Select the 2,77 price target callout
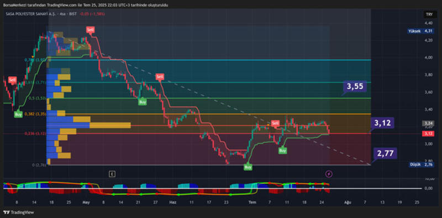442x218 pixels. pyautogui.click(x=385, y=153)
